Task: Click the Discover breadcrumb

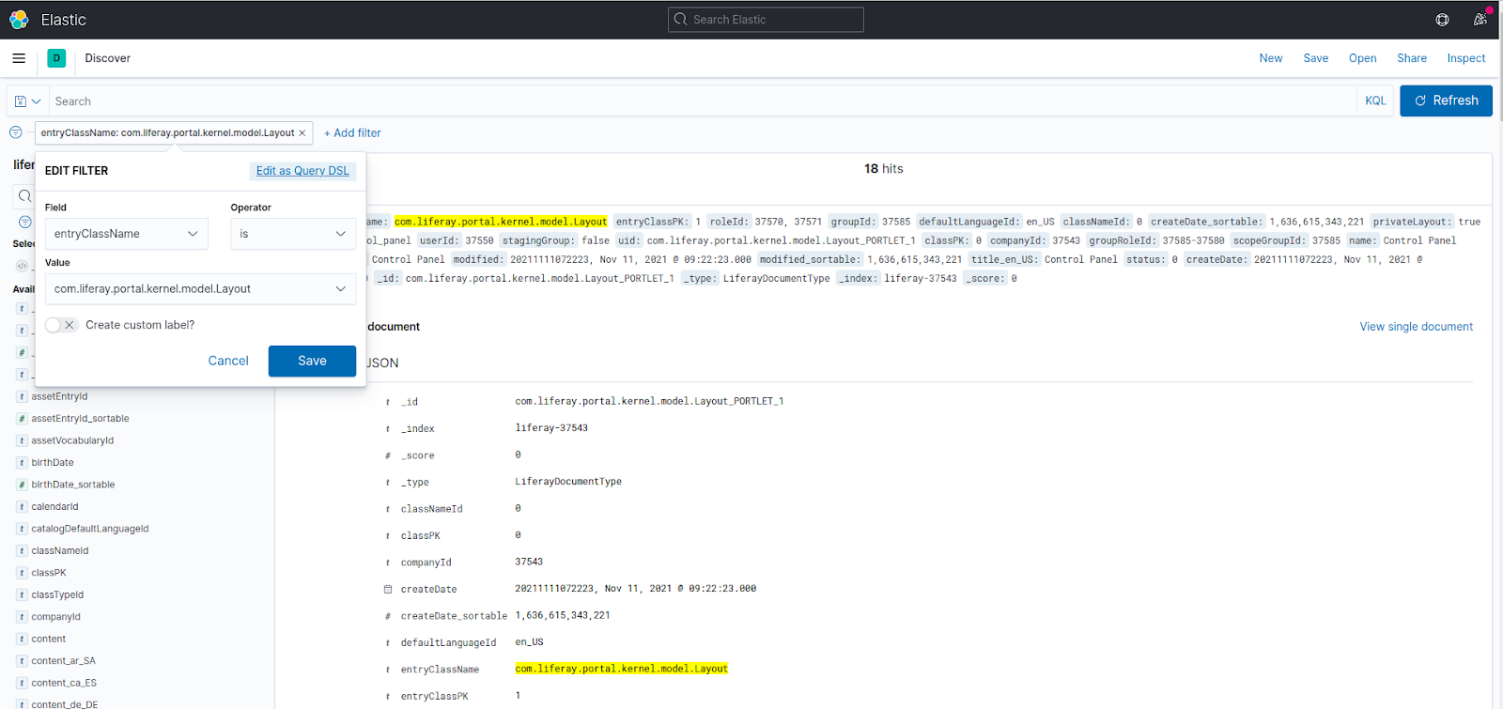Action: pos(108,58)
